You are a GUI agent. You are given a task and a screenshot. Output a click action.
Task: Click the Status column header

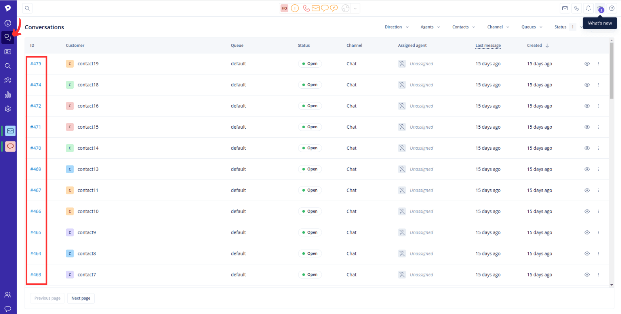(x=304, y=46)
